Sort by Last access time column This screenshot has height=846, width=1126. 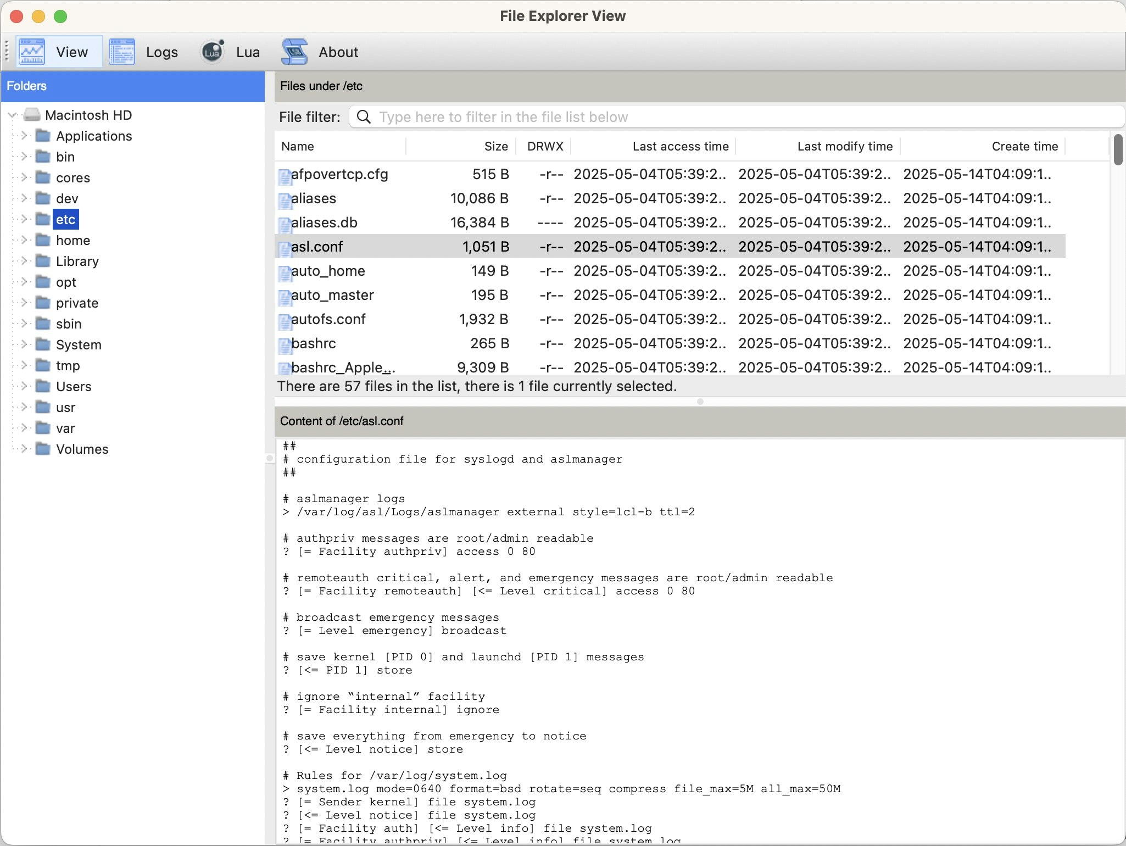[x=654, y=146]
